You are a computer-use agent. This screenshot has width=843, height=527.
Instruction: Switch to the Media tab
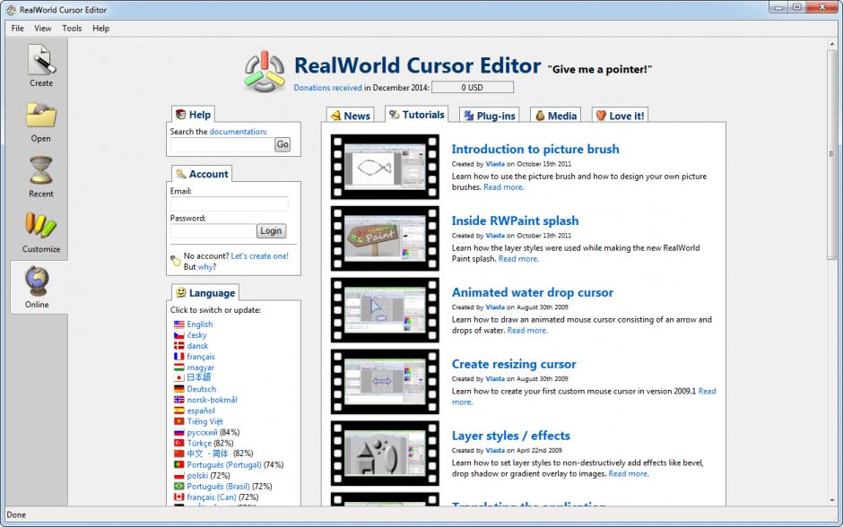[x=556, y=116]
